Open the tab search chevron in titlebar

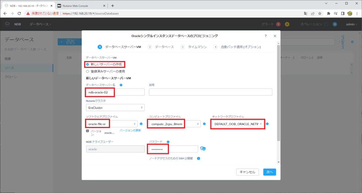tap(326, 3)
